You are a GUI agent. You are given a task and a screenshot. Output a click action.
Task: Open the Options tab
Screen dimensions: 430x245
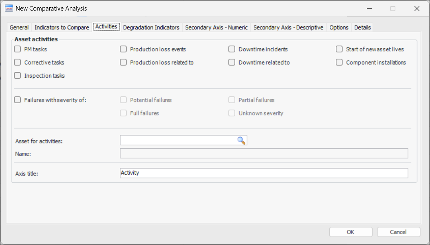[339, 28]
